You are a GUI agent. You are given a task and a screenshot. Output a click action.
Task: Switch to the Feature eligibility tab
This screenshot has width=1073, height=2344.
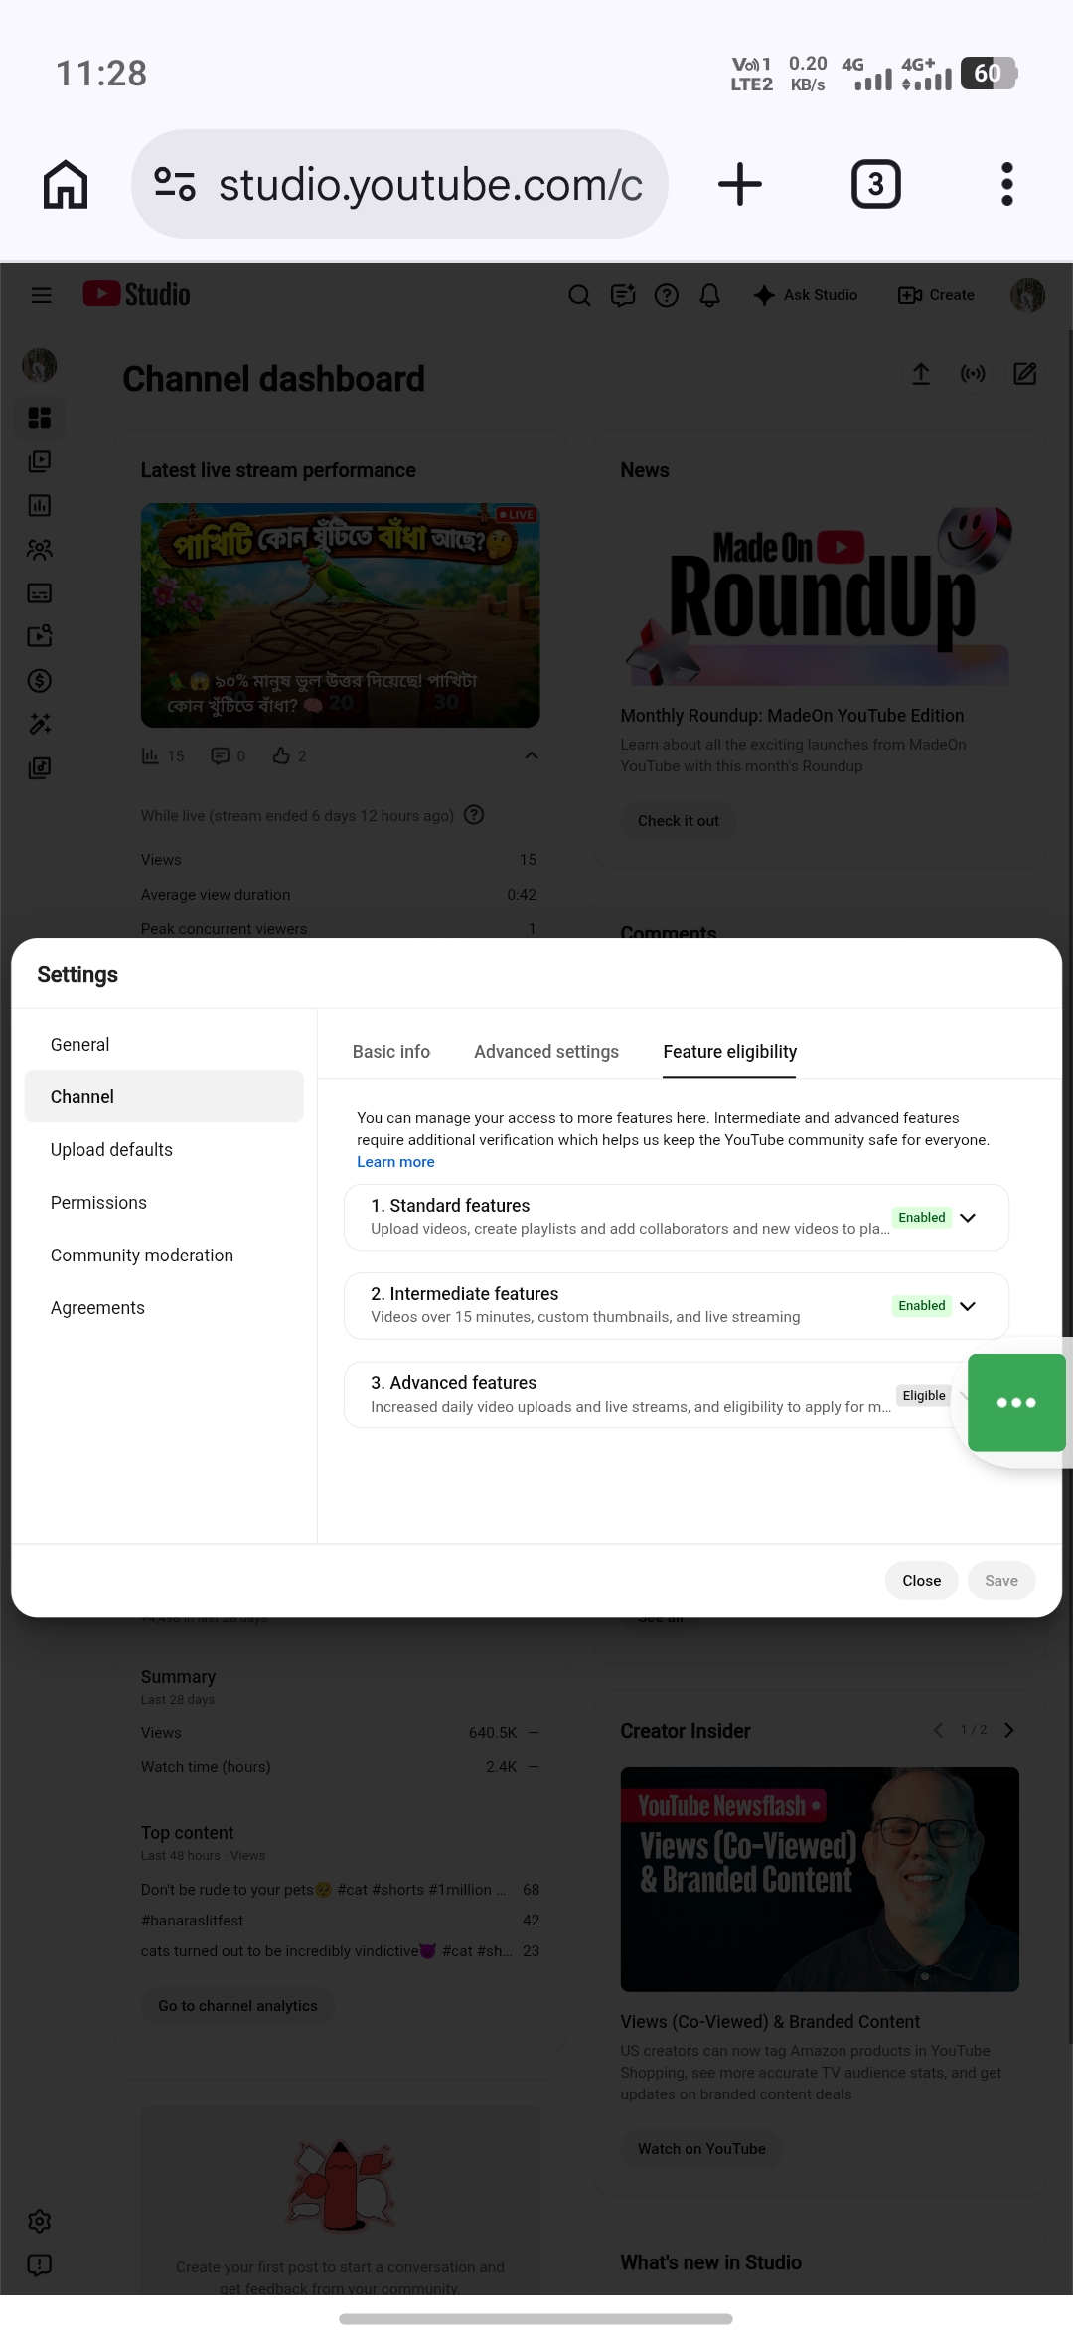tap(730, 1052)
